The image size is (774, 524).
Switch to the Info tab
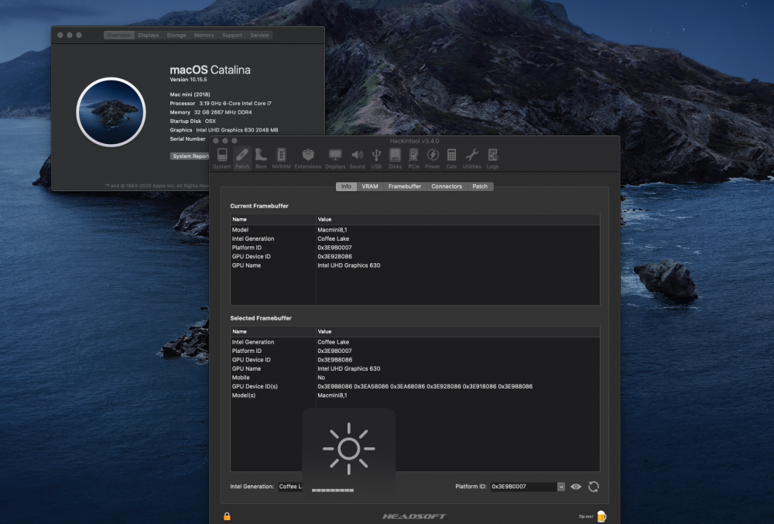(x=346, y=187)
